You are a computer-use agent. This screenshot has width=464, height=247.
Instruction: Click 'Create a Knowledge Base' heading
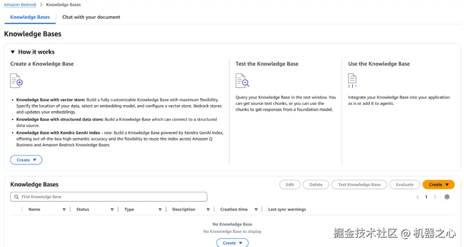click(x=42, y=64)
